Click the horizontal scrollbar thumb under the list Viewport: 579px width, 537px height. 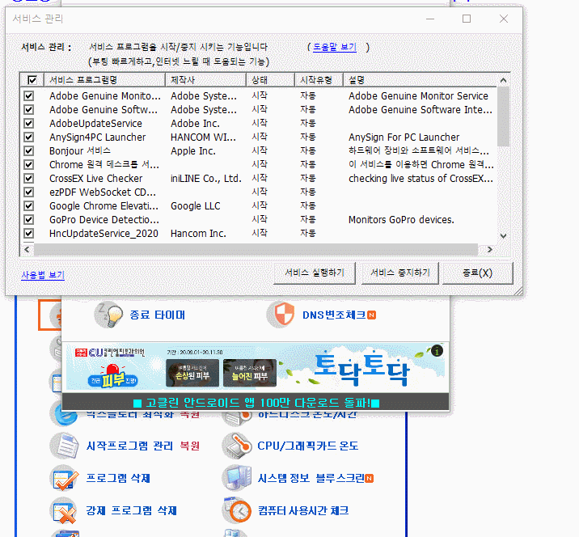click(256, 250)
